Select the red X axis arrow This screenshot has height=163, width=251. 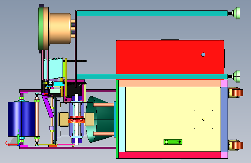(13, 145)
